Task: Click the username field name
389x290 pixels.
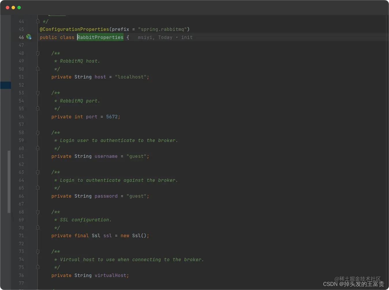Action: pos(106,156)
